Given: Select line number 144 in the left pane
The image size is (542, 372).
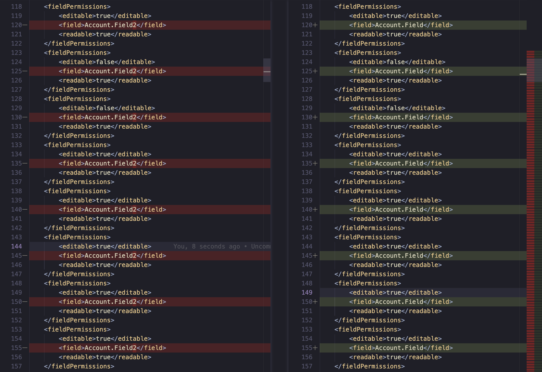Looking at the screenshot, I should [16, 246].
